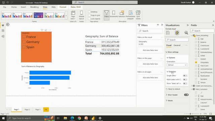Open the Format ribbon tab
The image size is (215, 121).
[x=63, y=7]
